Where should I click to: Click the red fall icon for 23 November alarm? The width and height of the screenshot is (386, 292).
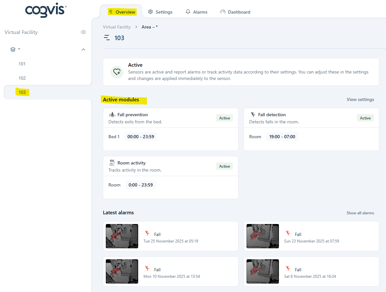pyautogui.click(x=288, y=233)
